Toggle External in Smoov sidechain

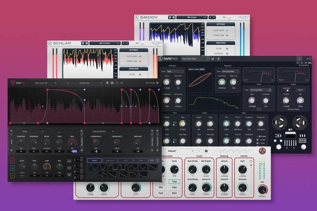coord(227,54)
